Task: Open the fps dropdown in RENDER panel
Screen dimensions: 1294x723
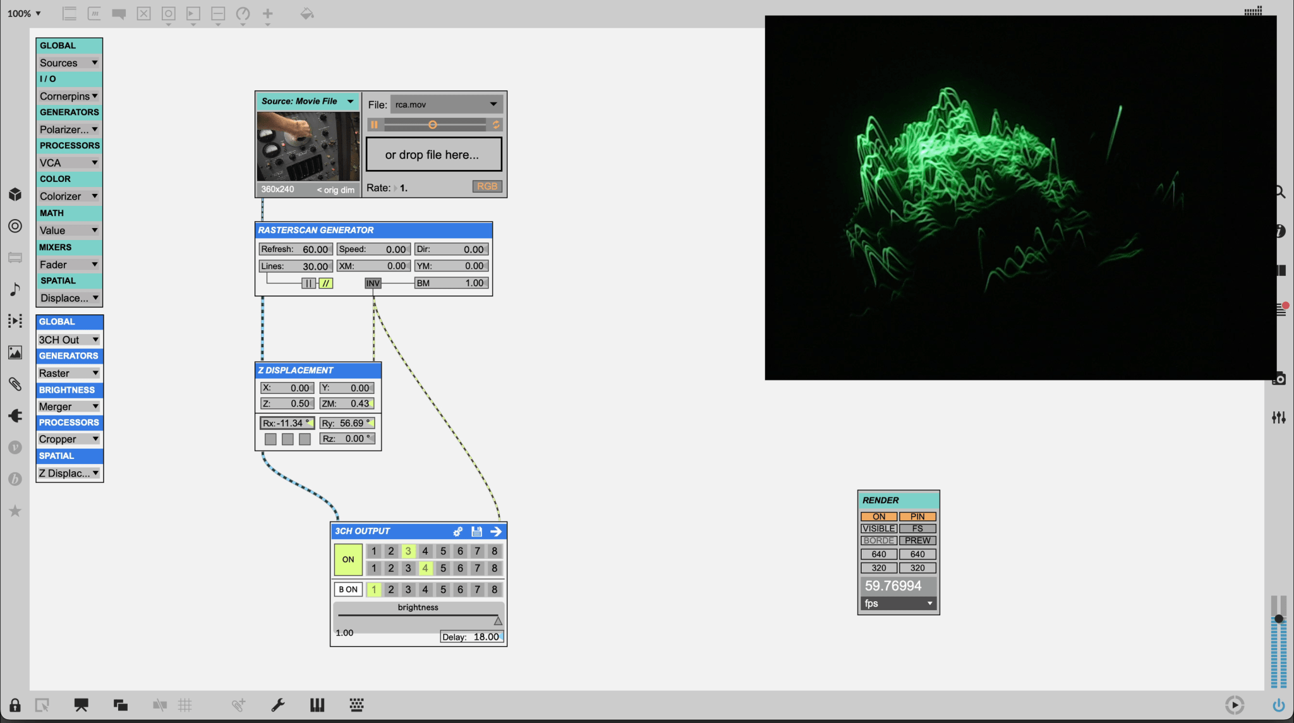Action: pos(898,604)
